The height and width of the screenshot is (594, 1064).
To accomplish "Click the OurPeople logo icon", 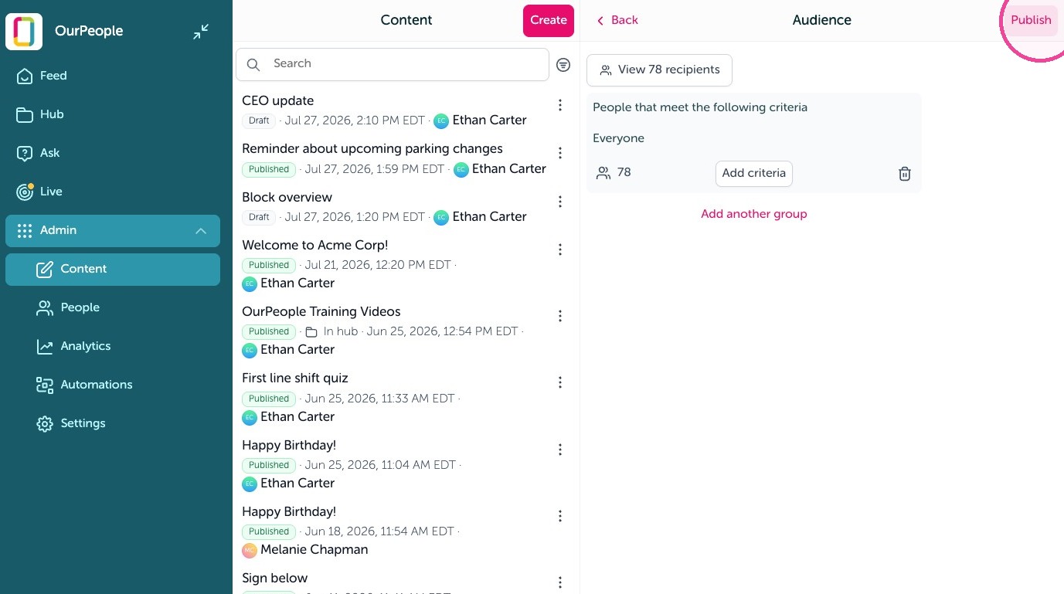I will click(24, 32).
